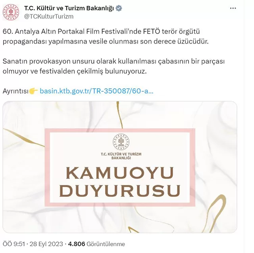The image size is (254, 253).
Task: Open the Kamuoyu Duyurusu image attachment
Action: (120, 167)
